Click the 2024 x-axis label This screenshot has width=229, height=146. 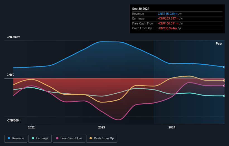[172, 127]
